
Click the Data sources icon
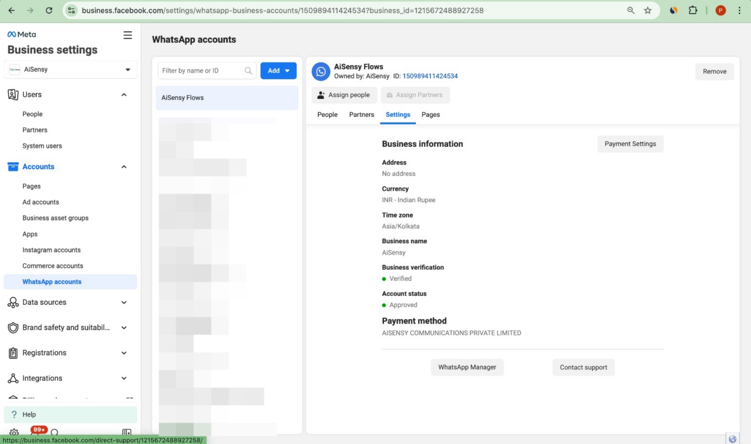click(x=13, y=302)
